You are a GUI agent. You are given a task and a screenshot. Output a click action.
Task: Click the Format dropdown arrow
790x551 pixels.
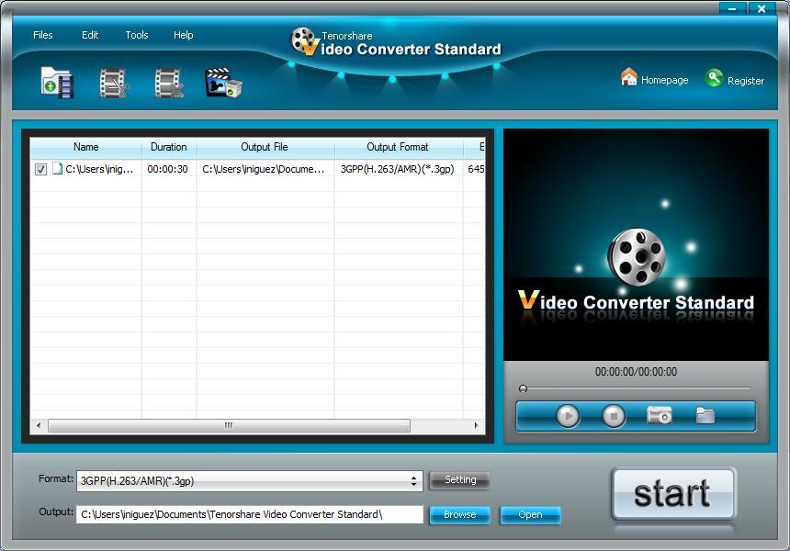pos(415,478)
